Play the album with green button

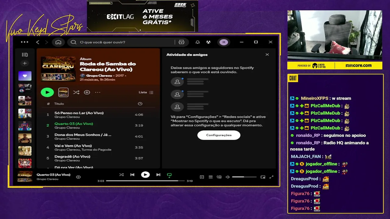47,92
